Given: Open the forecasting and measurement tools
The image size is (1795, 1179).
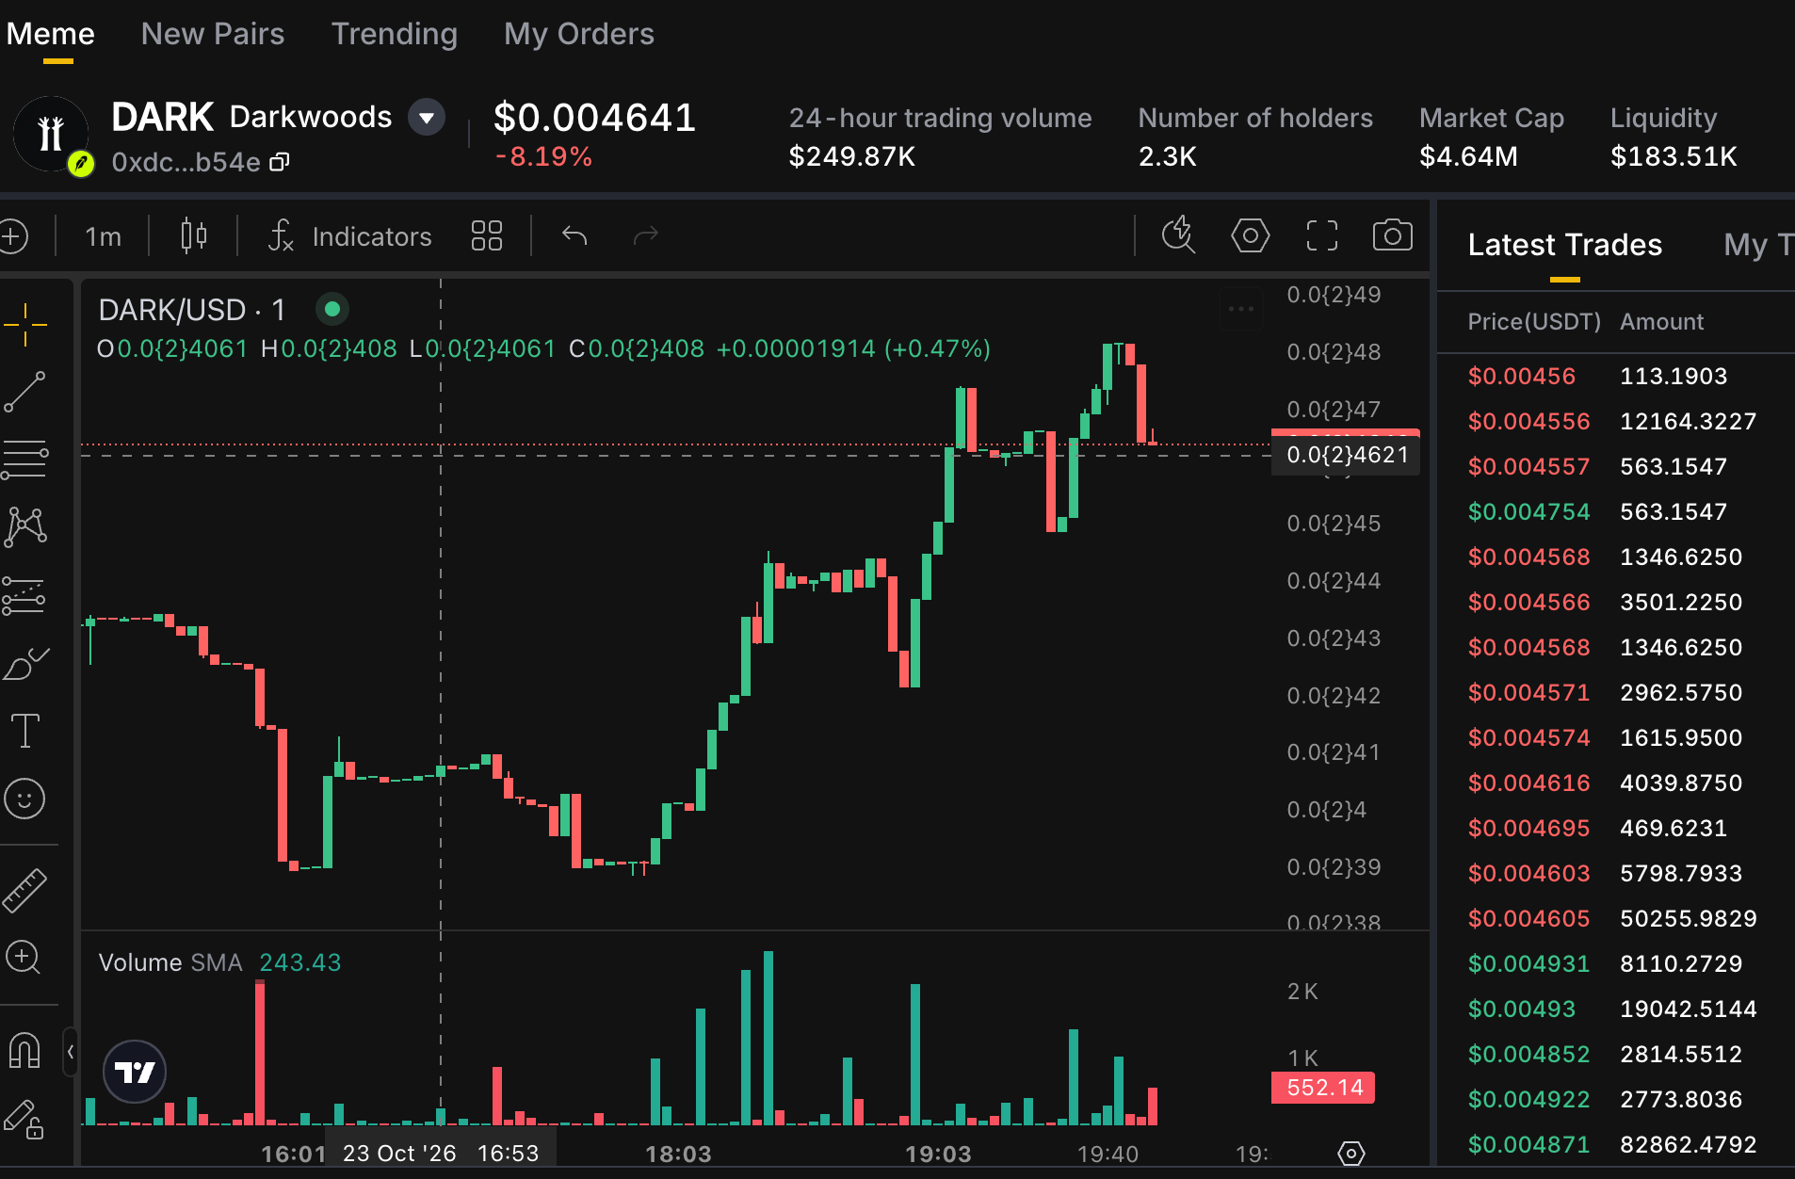Looking at the screenshot, I should coord(25,595).
